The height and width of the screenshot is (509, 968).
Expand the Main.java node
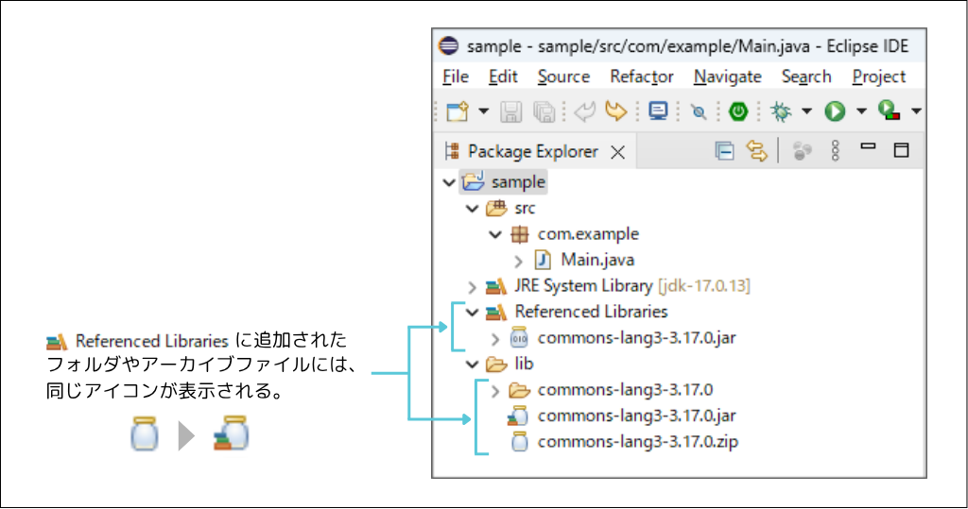click(x=519, y=261)
